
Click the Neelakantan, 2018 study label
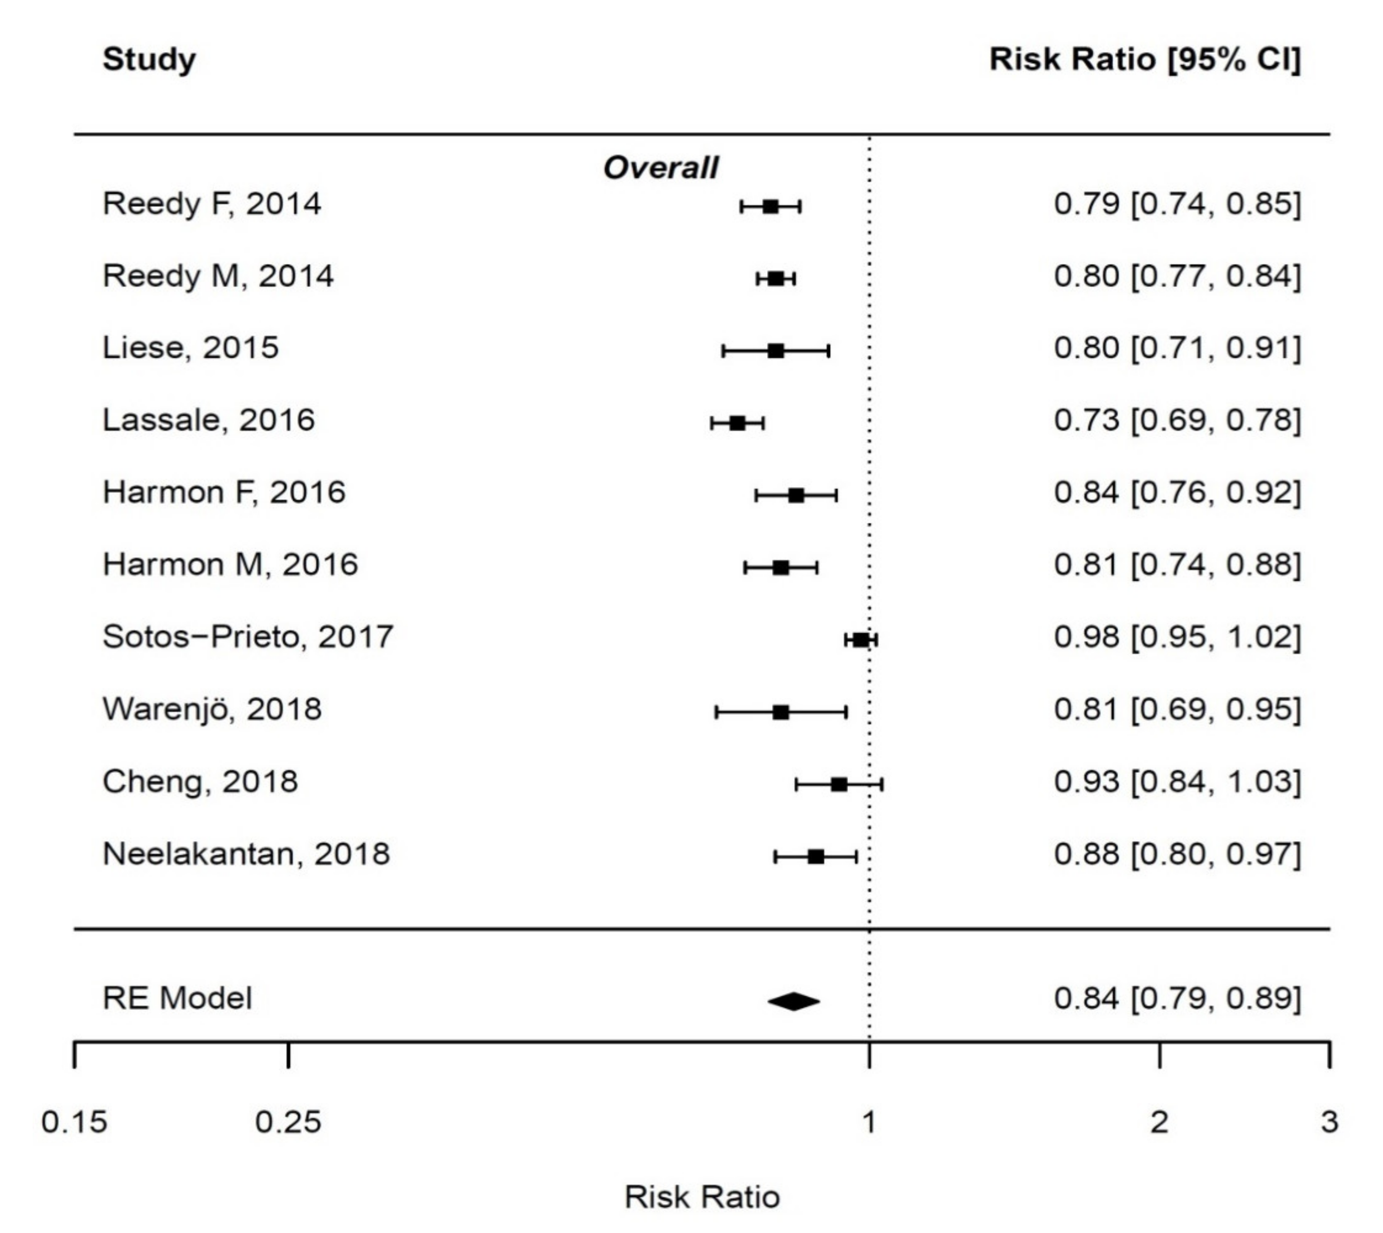pyautogui.click(x=247, y=854)
